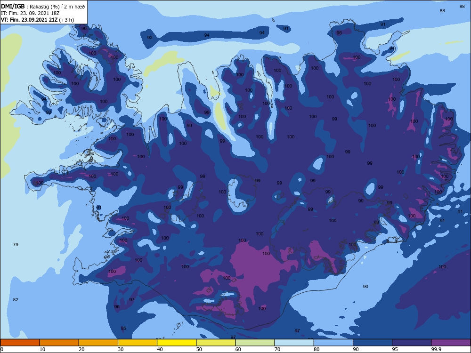Click the '79' humidity value over the sea
Image resolution: width=471 pixels, height=353 pixels.
[x=16, y=245]
